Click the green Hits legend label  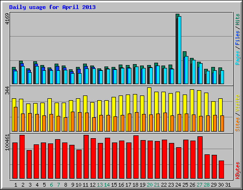[x=237, y=19]
